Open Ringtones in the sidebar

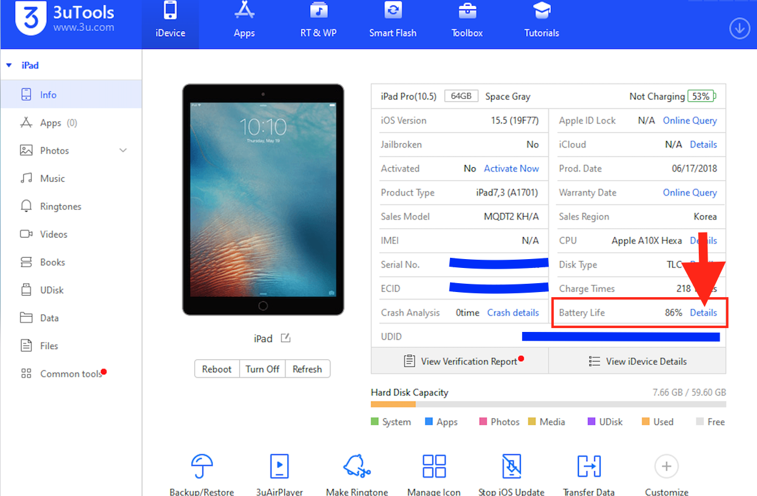71,207
